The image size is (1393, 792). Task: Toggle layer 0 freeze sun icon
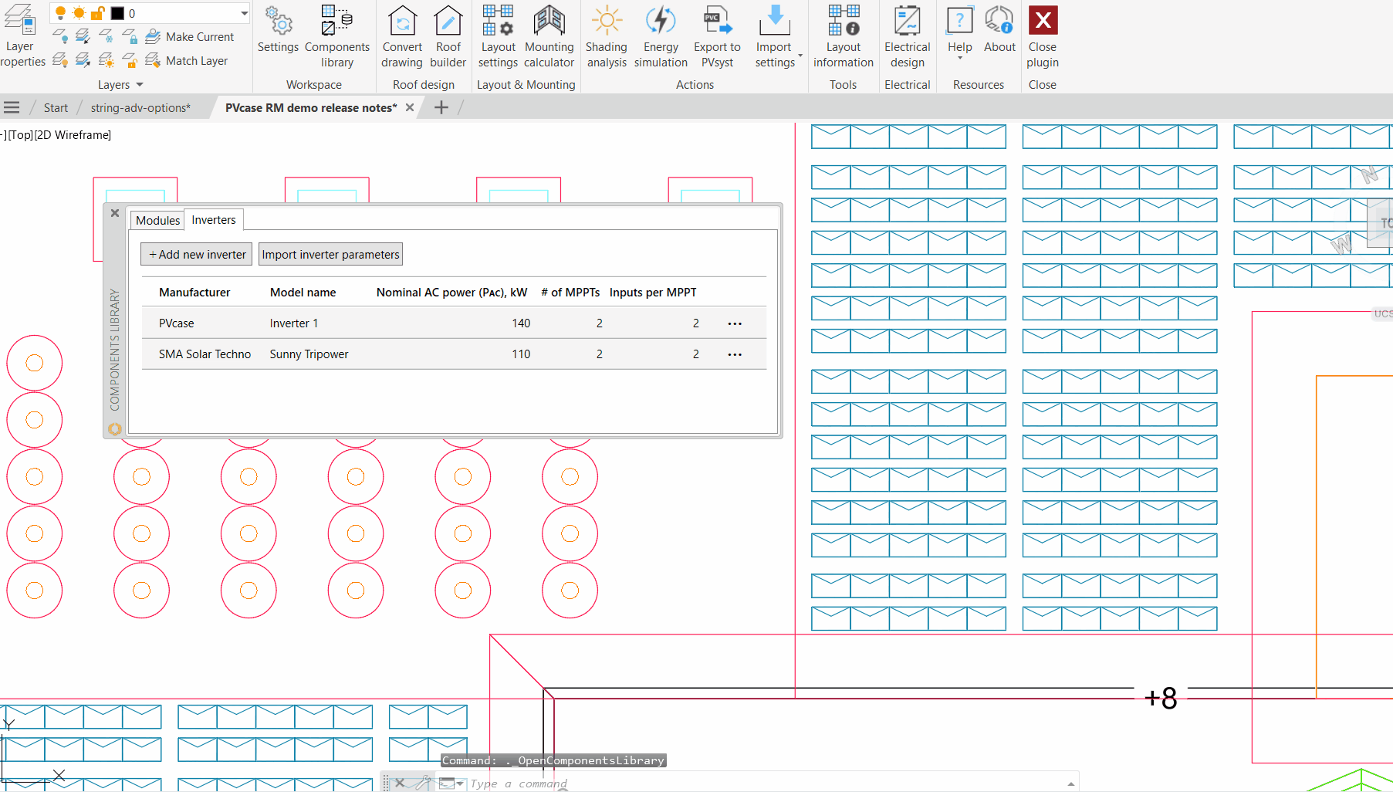79,13
